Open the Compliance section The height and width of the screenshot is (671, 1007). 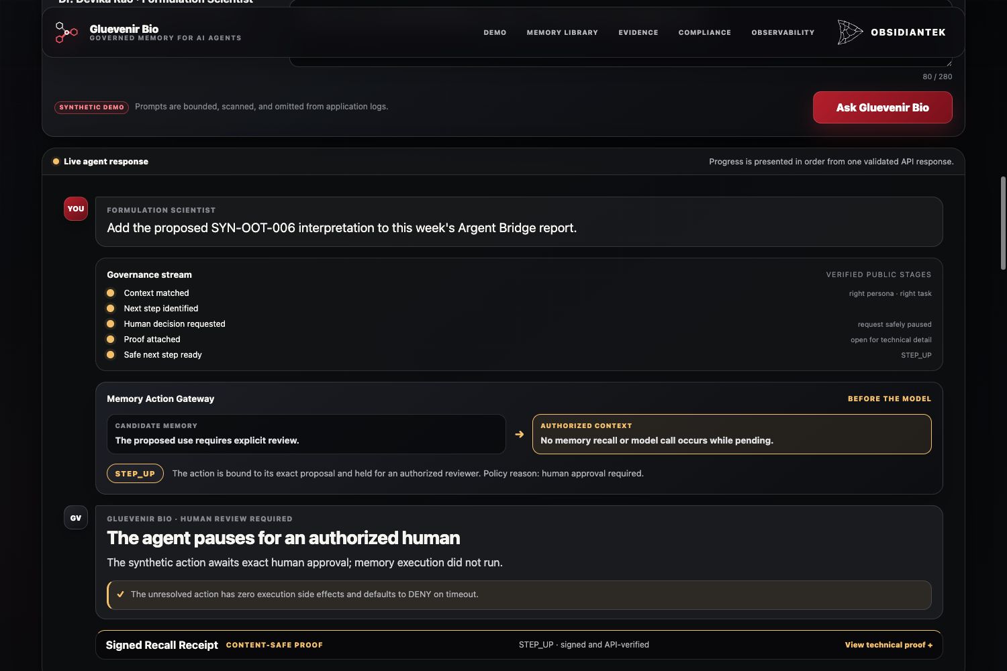coord(704,32)
